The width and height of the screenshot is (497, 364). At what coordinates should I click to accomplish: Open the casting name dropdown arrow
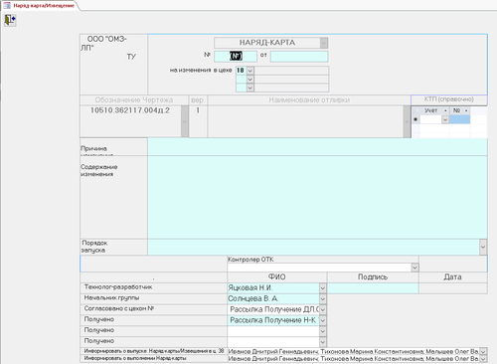tap(407, 121)
